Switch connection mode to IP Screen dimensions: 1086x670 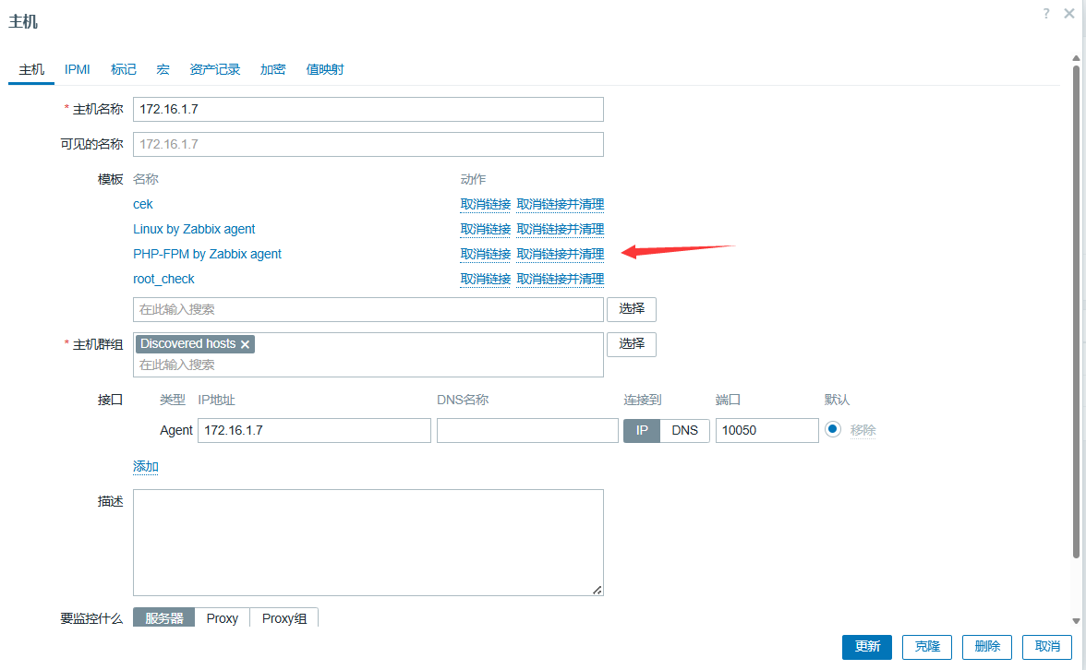[x=642, y=430]
